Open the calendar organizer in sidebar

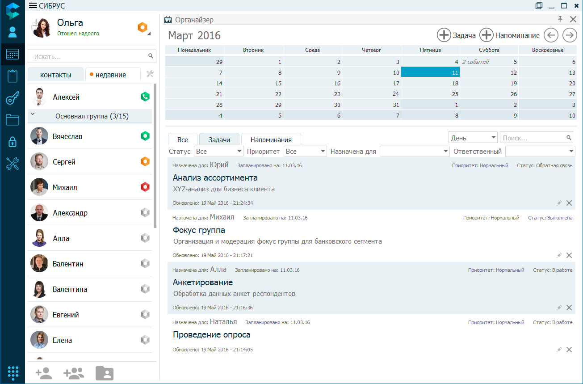pos(12,55)
